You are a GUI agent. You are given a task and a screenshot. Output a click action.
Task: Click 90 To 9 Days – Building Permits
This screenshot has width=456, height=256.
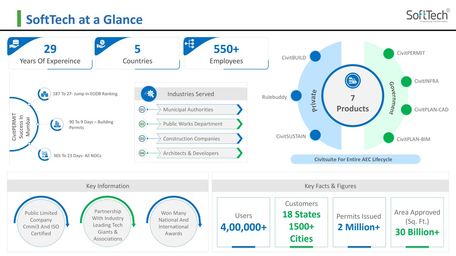(91, 125)
